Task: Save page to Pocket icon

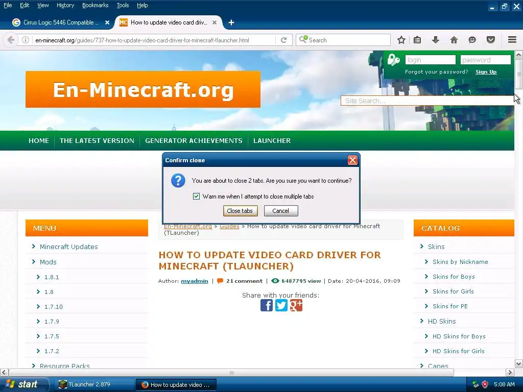Action: (491, 40)
